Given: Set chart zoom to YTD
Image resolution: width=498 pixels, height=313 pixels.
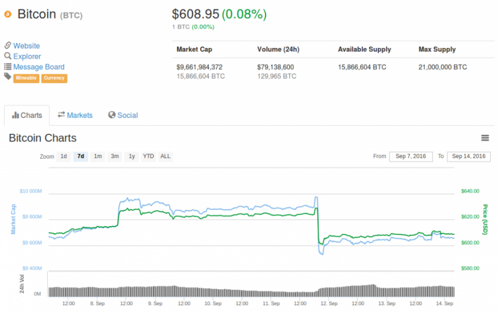Looking at the screenshot, I should pyautogui.click(x=148, y=156).
